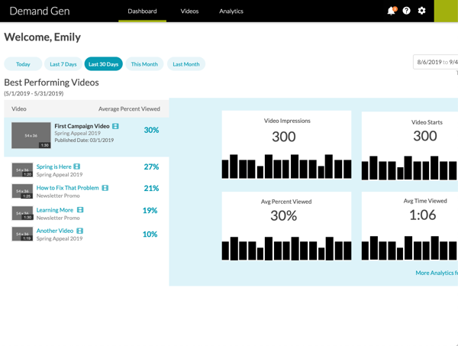The height and width of the screenshot is (346, 458).
Task: Open the help question mark icon
Action: click(x=406, y=11)
